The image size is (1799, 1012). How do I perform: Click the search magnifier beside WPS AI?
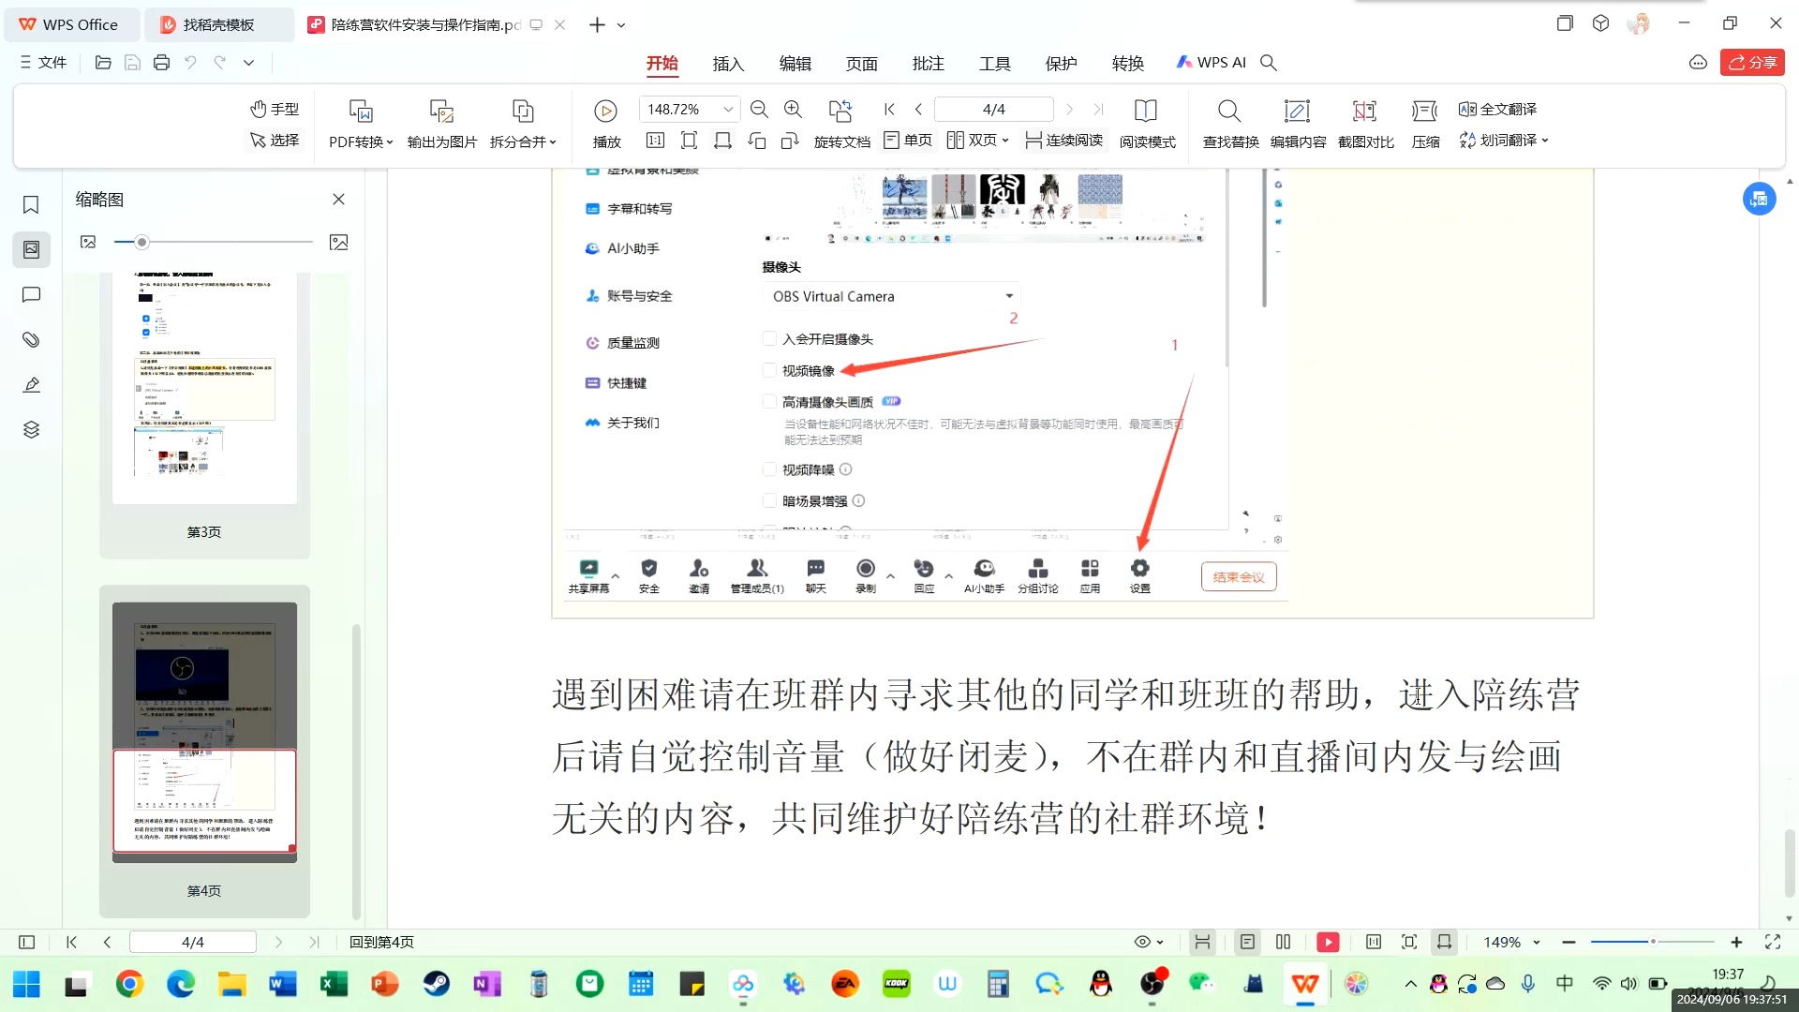click(x=1269, y=63)
